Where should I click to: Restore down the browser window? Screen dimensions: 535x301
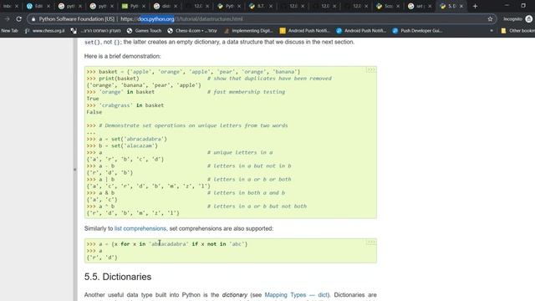tap(523, 6)
